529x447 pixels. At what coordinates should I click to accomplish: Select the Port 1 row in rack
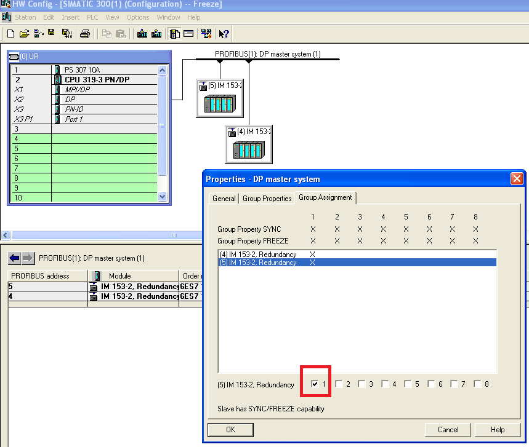click(85, 119)
